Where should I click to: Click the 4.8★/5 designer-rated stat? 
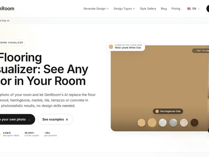(x=10, y=134)
